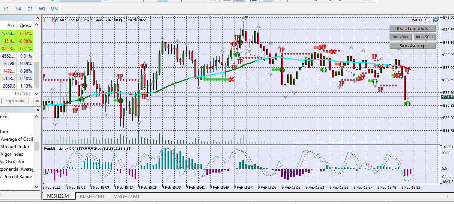Image resolution: width=454 pixels, height=204 pixels.
Task: Click the Вкл.Торговлю button
Action: [x=413, y=28]
